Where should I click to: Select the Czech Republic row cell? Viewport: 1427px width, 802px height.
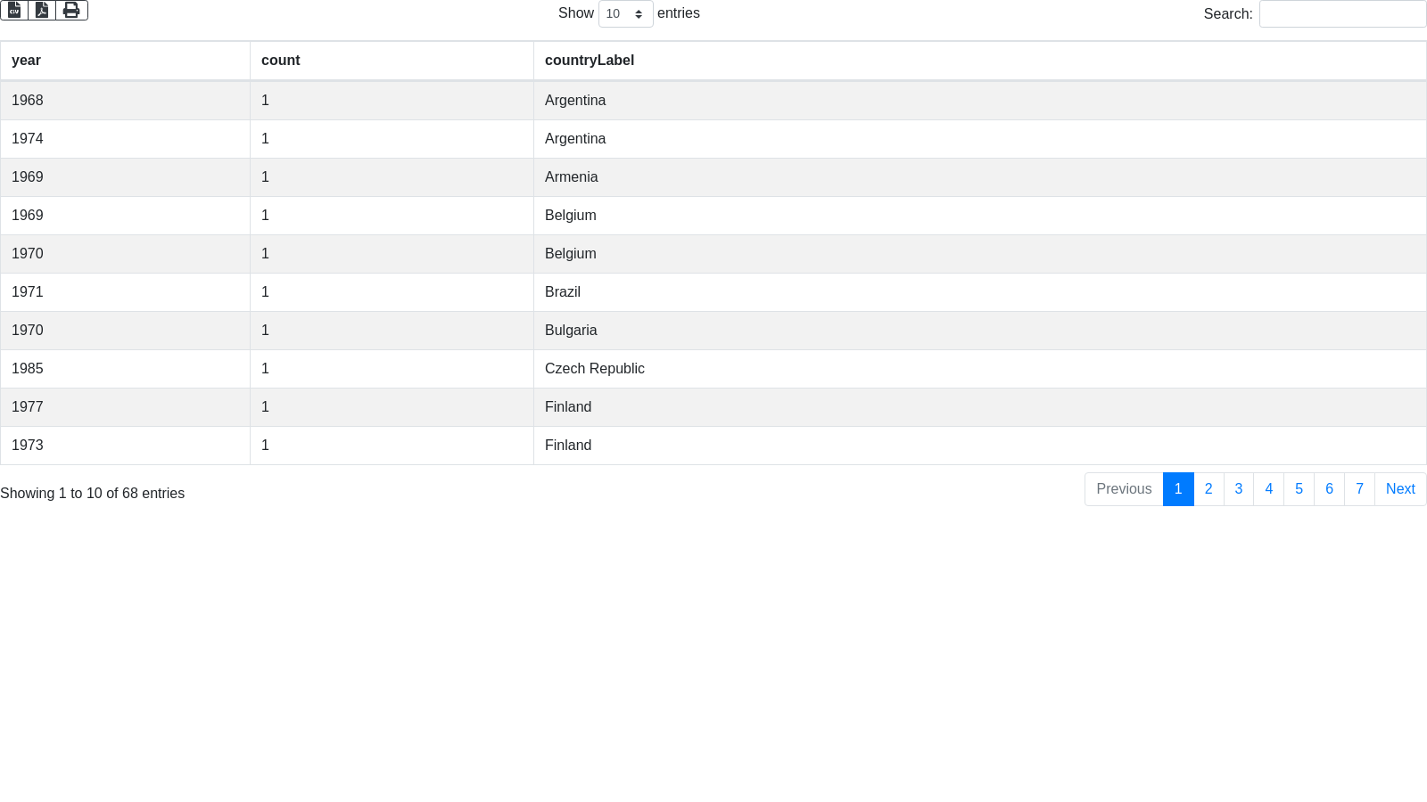pyautogui.click(x=594, y=369)
